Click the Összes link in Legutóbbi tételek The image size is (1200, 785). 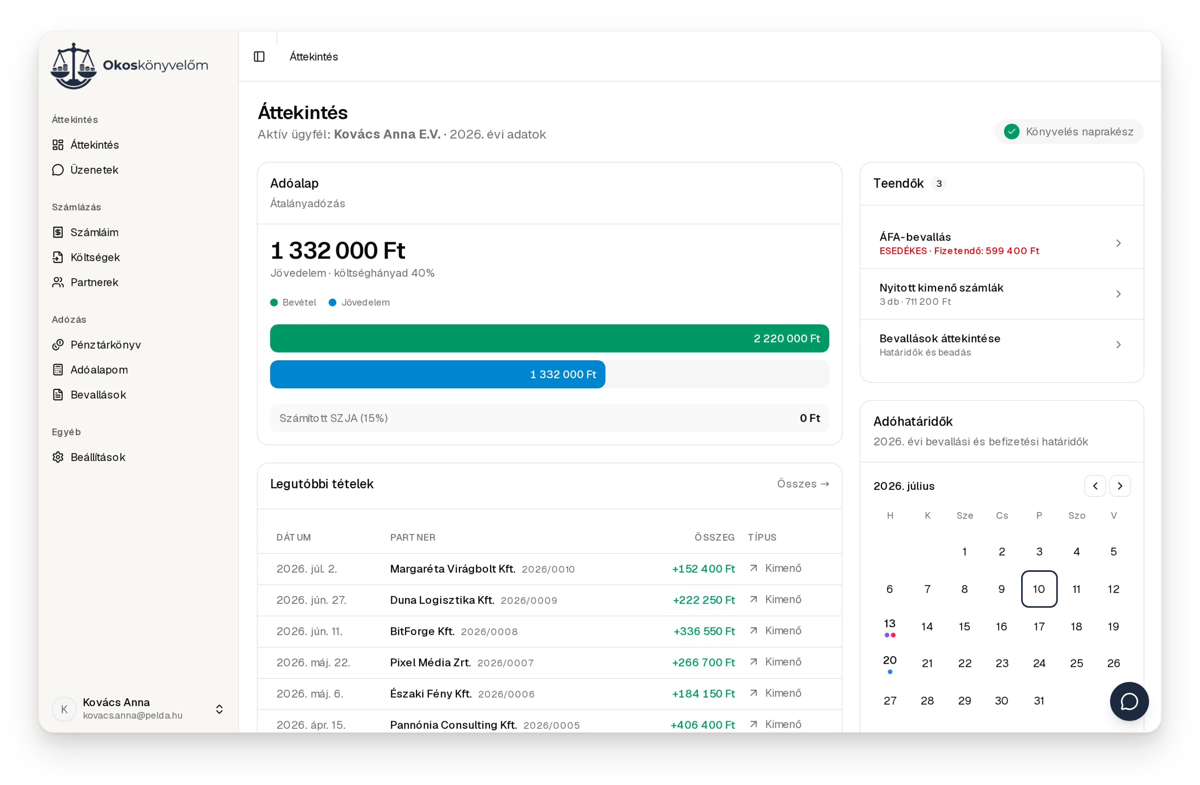[x=803, y=484]
